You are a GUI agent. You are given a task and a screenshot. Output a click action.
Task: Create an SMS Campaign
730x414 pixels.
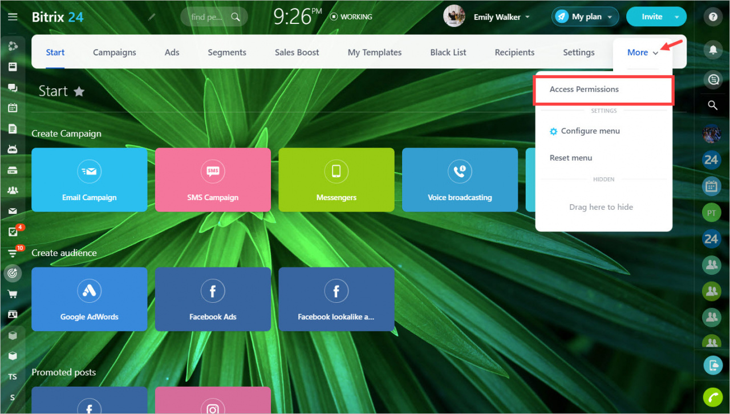(x=213, y=180)
